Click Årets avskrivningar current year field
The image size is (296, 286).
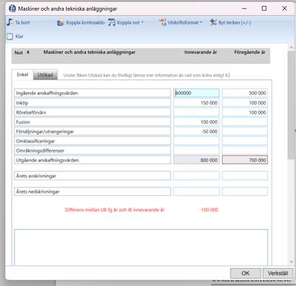click(197, 176)
